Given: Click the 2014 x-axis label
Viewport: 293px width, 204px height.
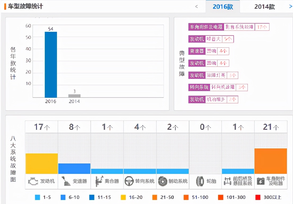Looking at the screenshot, I should [x=74, y=101].
